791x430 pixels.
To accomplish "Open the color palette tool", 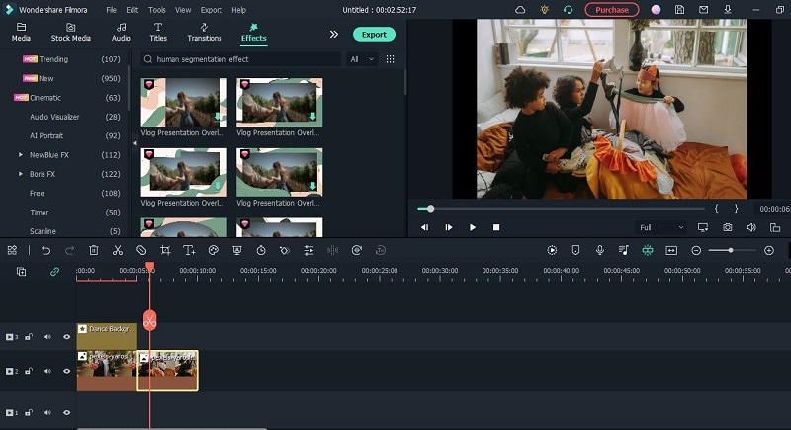I will (x=213, y=250).
